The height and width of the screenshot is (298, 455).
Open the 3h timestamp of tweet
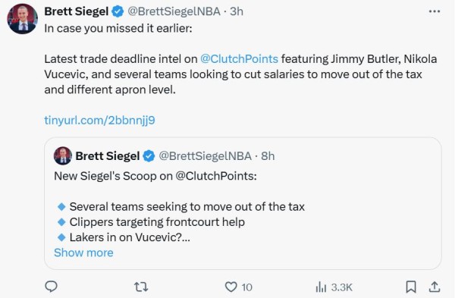pyautogui.click(x=237, y=11)
